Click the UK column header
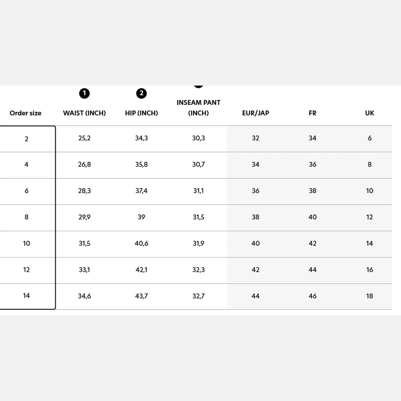Viewport: 401px width, 401px height. point(369,113)
